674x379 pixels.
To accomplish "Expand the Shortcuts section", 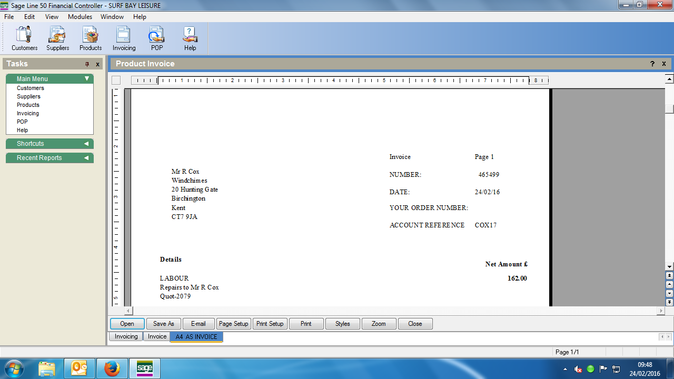I will 86,144.
